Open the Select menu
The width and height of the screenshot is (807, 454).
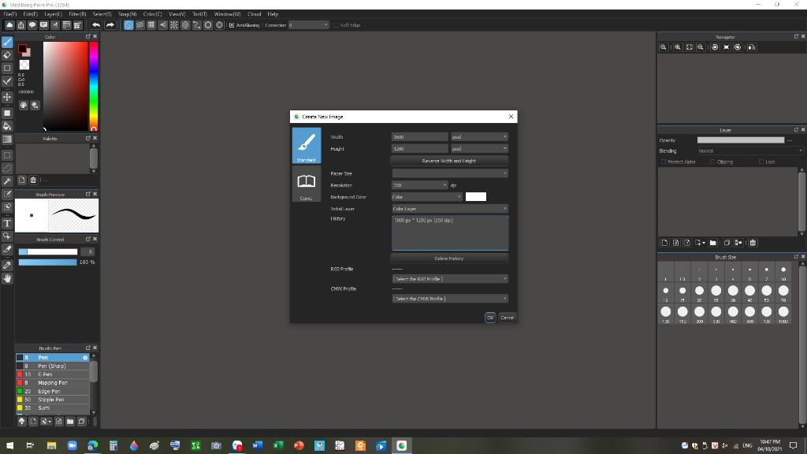pyautogui.click(x=102, y=14)
